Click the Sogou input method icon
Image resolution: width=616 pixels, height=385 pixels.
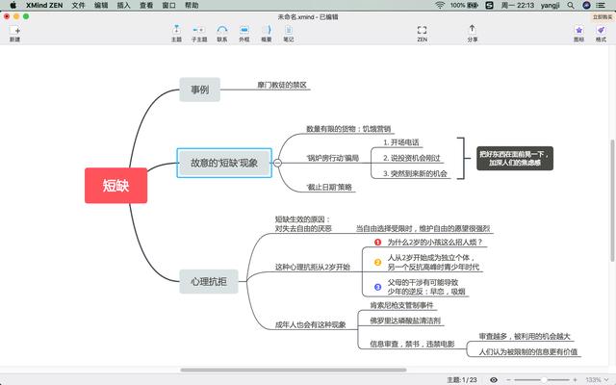click(x=489, y=5)
